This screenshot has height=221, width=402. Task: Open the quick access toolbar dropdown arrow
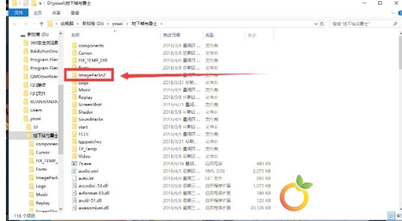point(40,4)
